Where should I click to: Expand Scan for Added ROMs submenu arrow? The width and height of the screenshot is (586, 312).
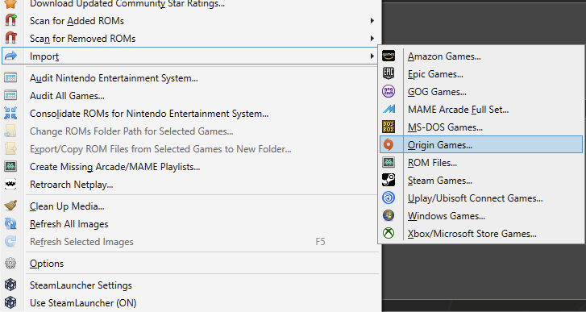pos(372,20)
